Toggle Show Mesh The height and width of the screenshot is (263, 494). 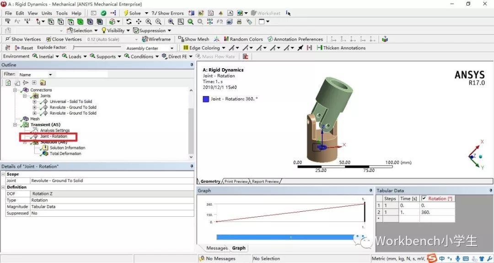[193, 39]
